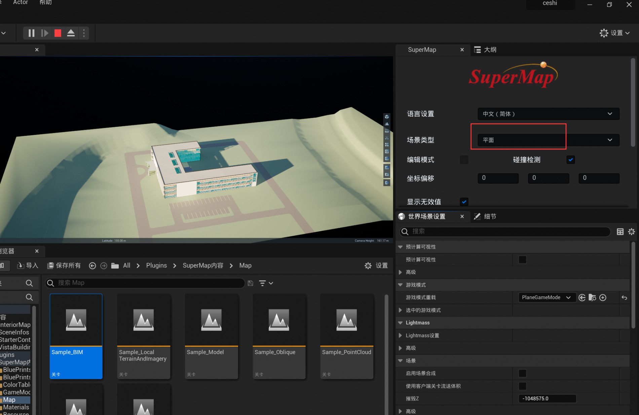
Task: Switch to the SuperMap tab
Action: [422, 50]
